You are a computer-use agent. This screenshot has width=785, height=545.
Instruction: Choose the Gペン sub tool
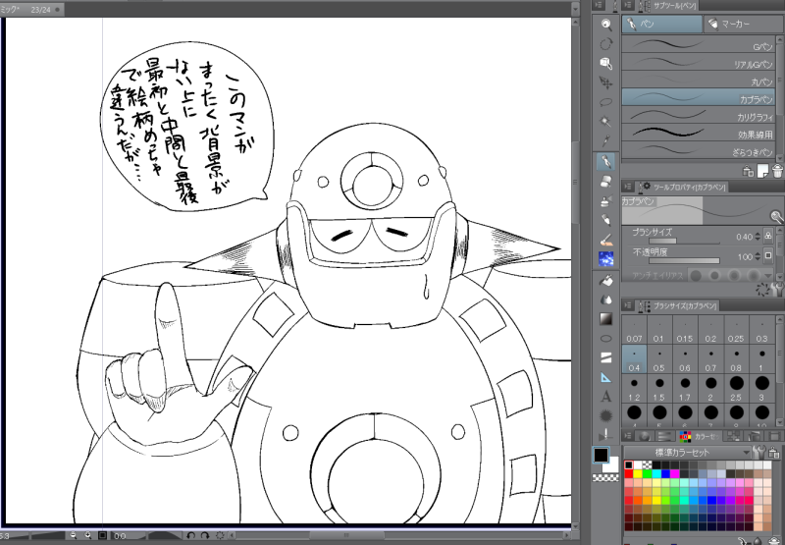[699, 44]
